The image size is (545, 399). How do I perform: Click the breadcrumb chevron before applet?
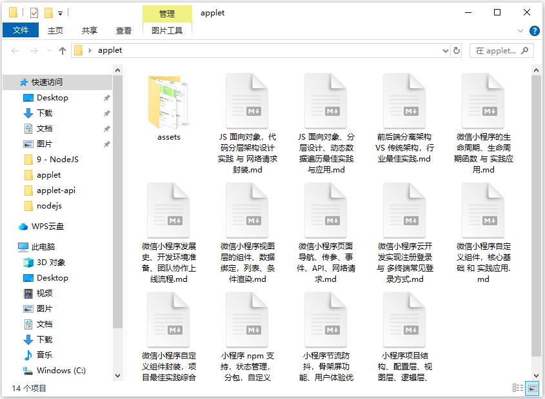[90, 51]
